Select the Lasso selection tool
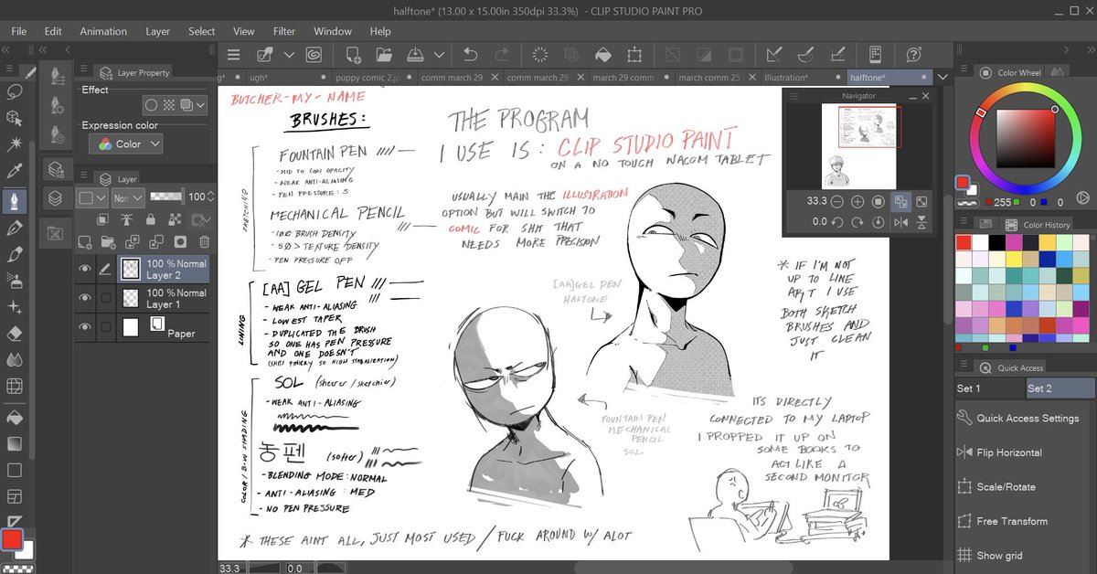This screenshot has width=1097, height=574. point(15,91)
